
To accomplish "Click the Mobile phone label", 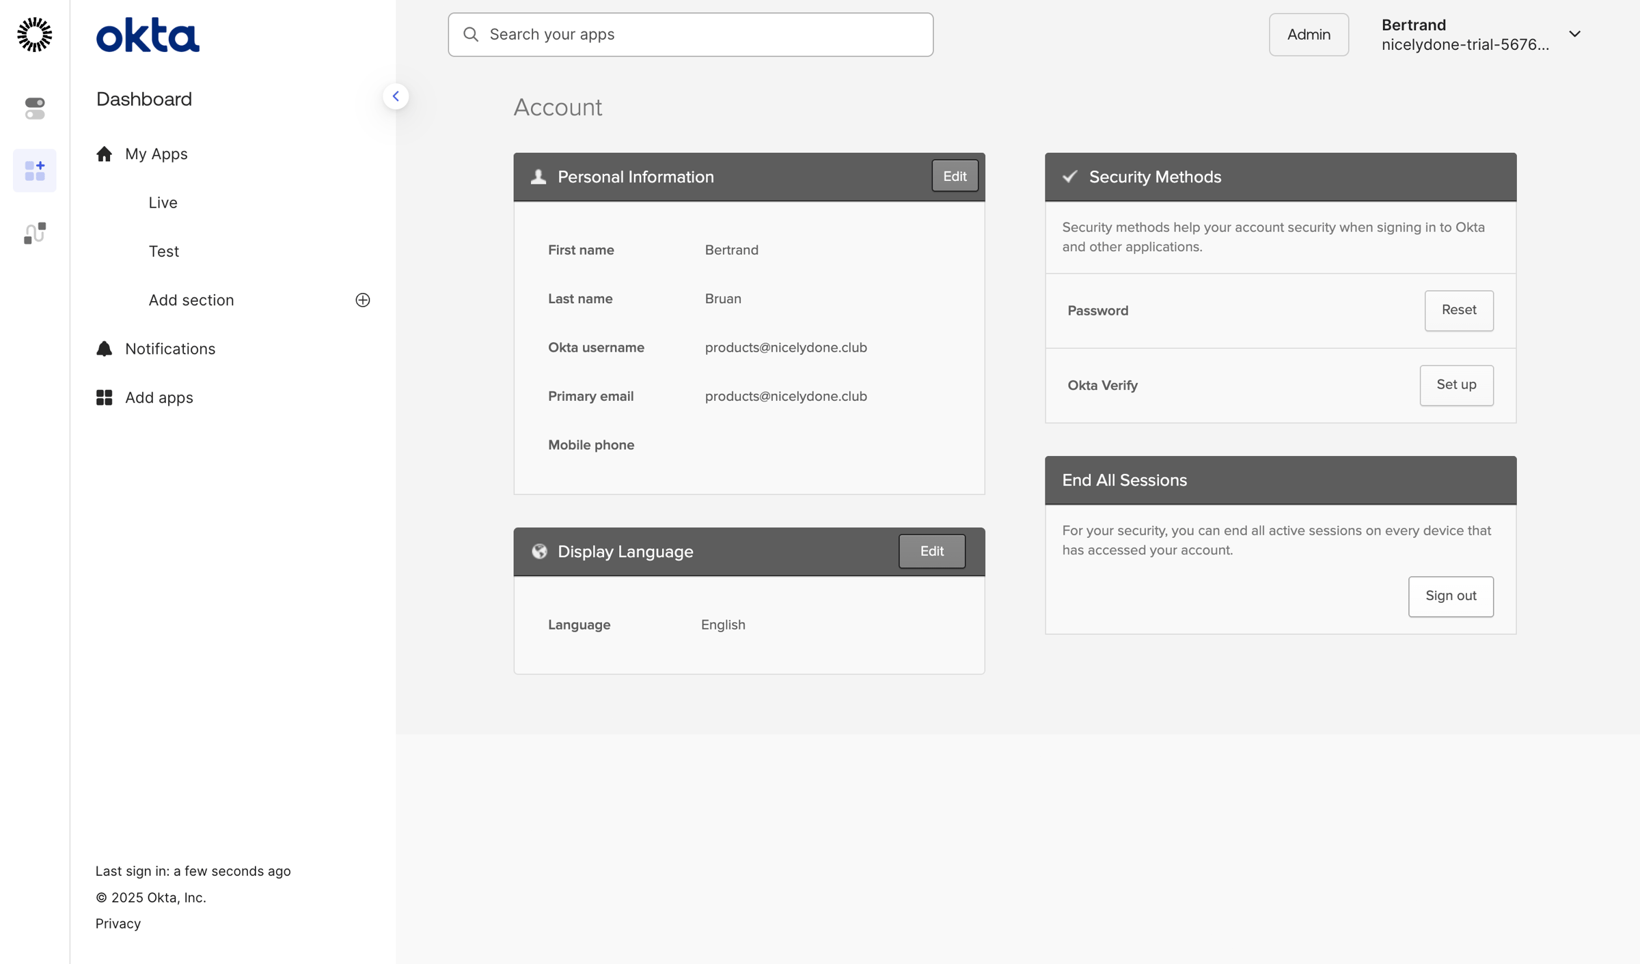I will click(591, 445).
